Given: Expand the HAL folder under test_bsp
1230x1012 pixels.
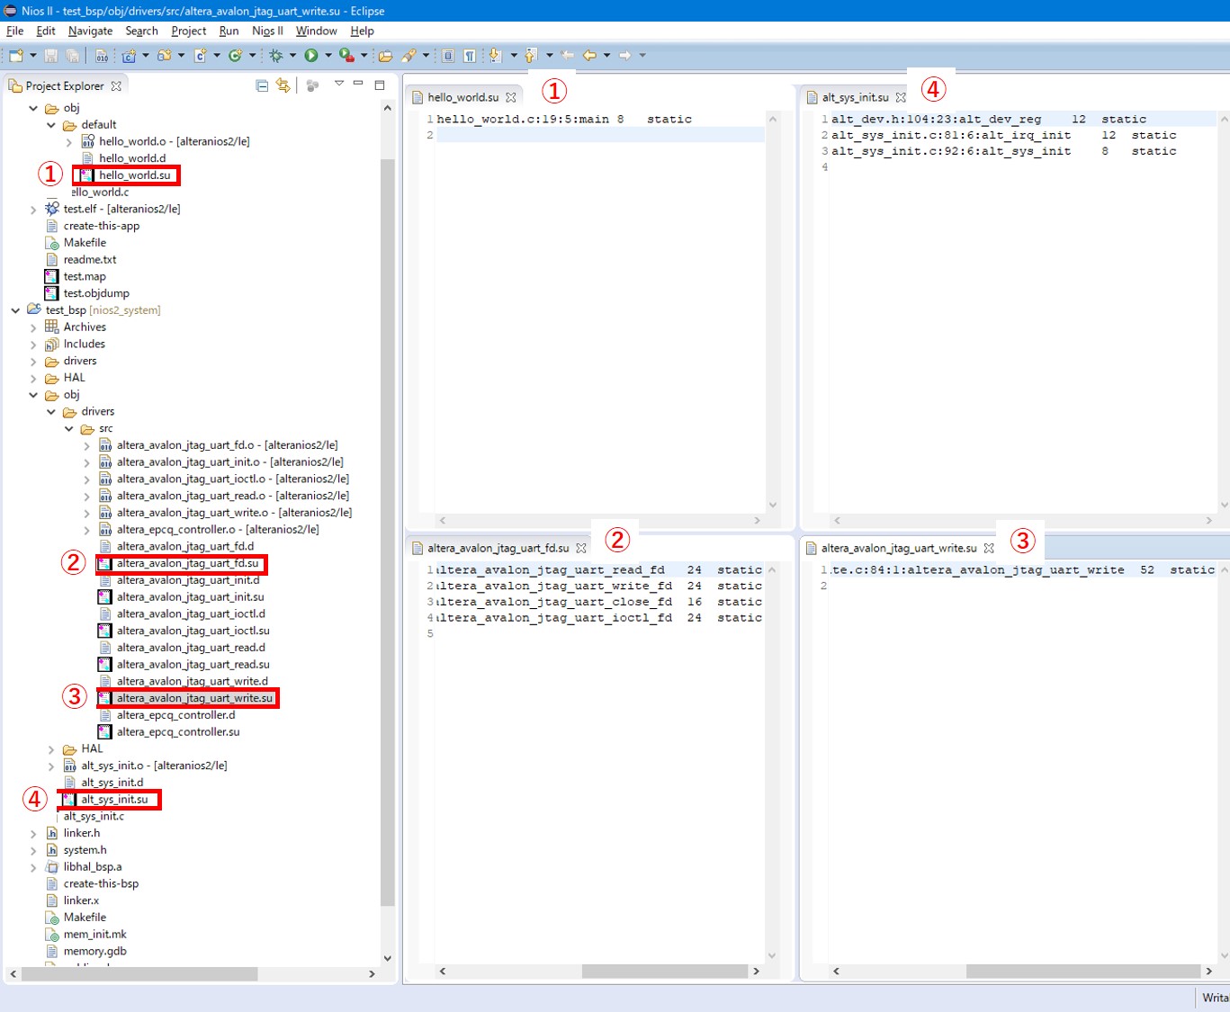Looking at the screenshot, I should (34, 378).
